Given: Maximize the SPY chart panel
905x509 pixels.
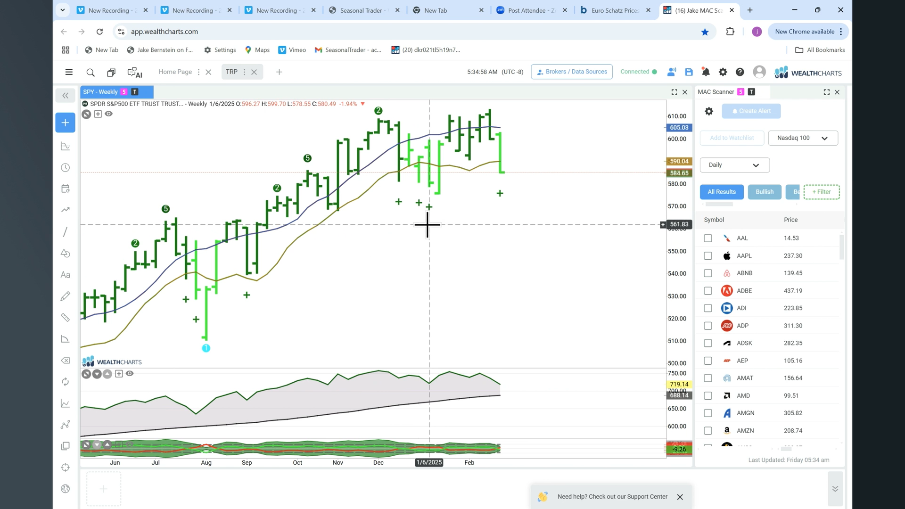Looking at the screenshot, I should (x=674, y=92).
